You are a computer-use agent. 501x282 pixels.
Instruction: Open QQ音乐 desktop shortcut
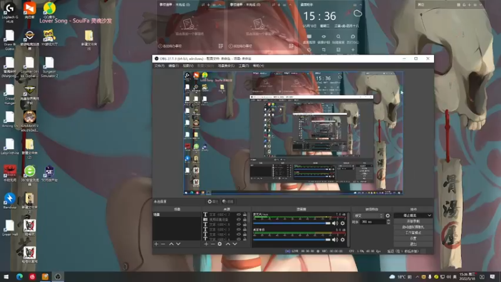pyautogui.click(x=49, y=10)
